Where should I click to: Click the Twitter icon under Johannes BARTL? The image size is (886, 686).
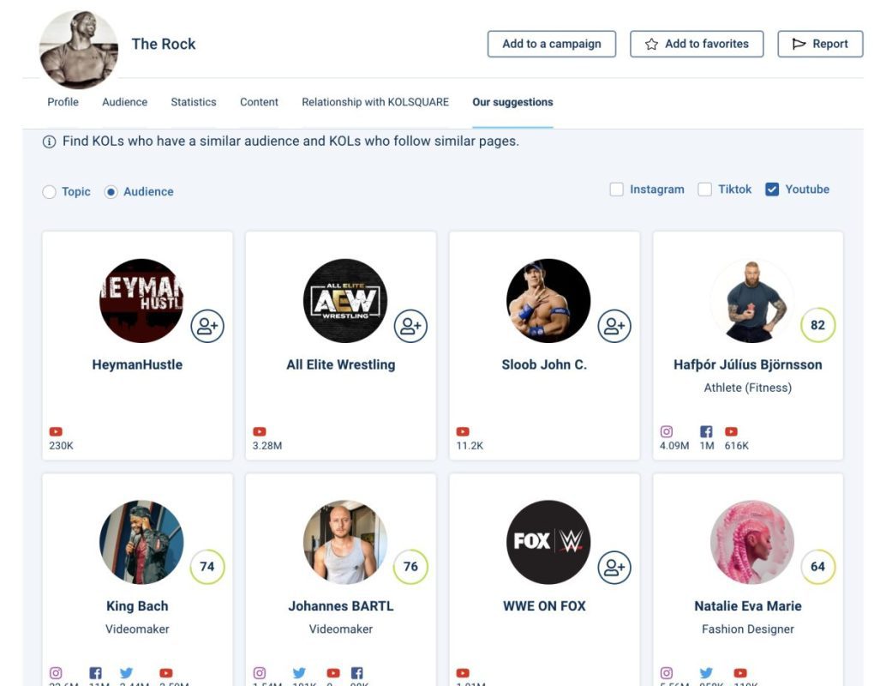[x=299, y=672]
